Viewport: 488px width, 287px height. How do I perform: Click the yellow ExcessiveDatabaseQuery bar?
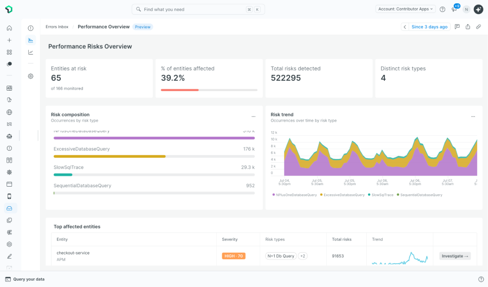(x=110, y=157)
